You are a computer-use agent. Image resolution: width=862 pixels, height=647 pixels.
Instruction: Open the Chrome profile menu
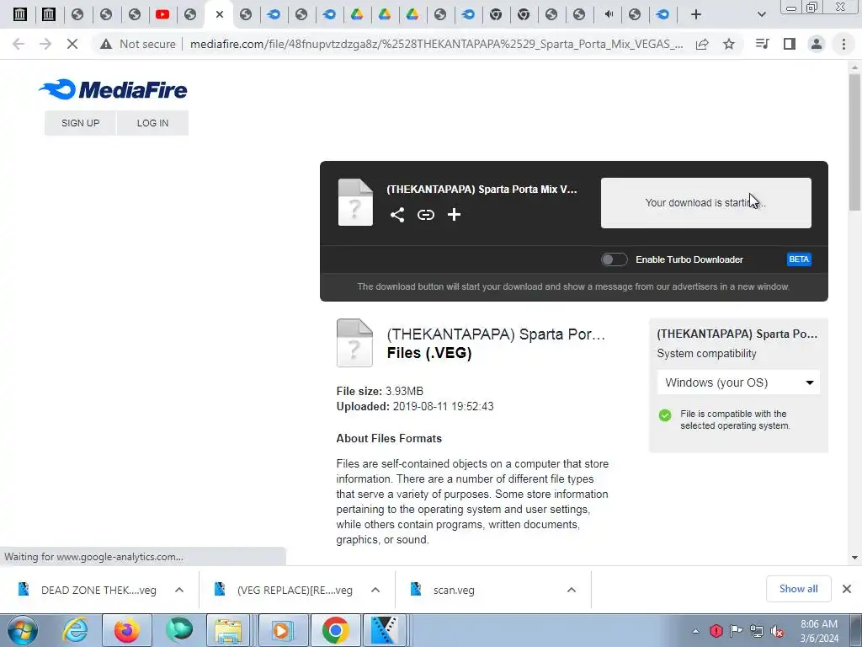click(x=817, y=44)
